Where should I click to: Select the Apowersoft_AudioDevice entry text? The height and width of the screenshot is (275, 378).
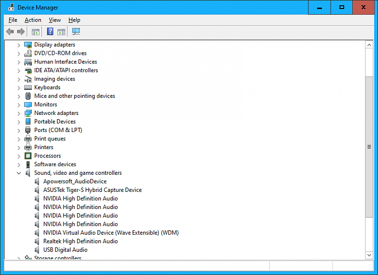[x=75, y=181]
